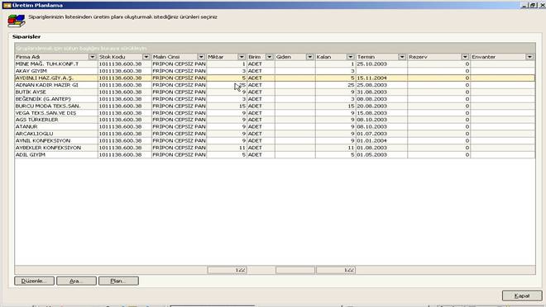Click the books icon beside instruction text
The width and height of the screenshot is (546, 307).
17,21
